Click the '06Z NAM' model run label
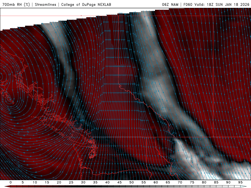The height and width of the screenshot is (188, 251). (170, 4)
